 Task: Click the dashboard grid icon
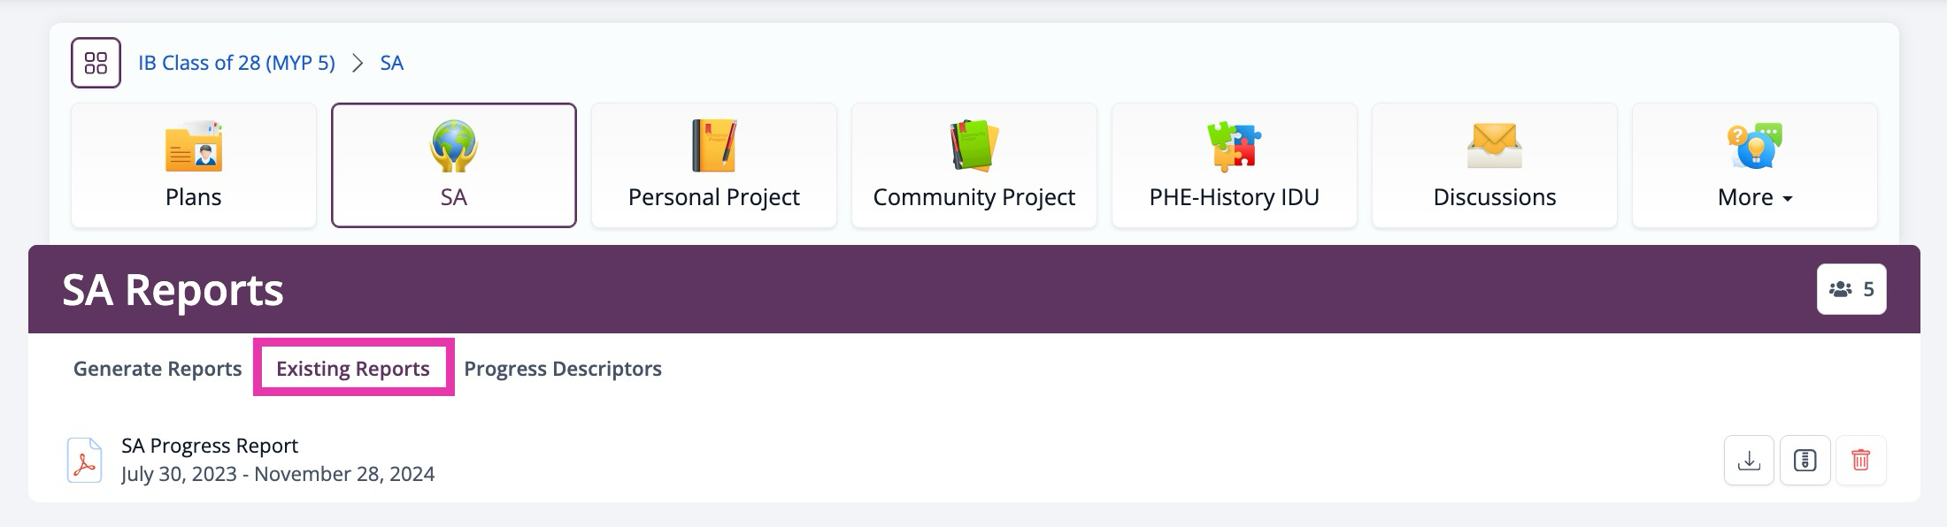[96, 63]
